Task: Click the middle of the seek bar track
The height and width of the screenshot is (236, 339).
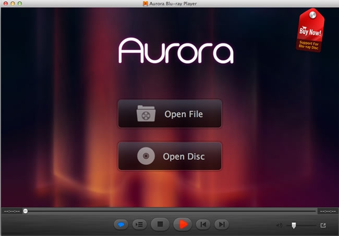Action: 169,211
